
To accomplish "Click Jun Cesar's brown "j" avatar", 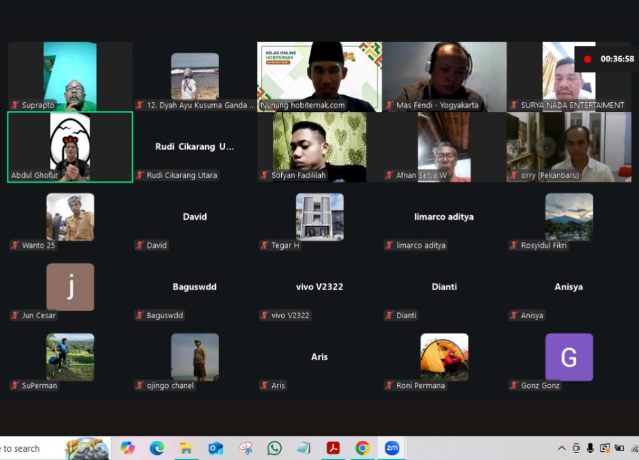I will point(70,287).
